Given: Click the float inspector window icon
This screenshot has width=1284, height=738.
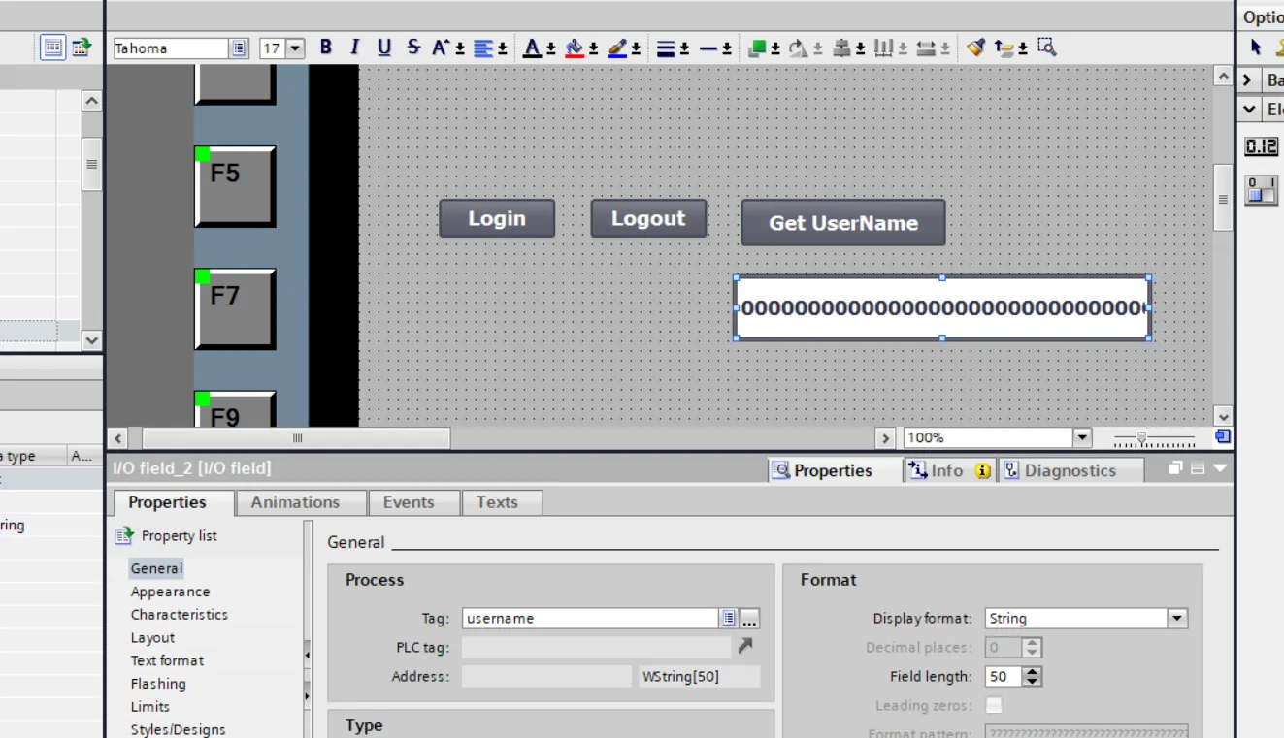Looking at the screenshot, I should coord(1175,468).
